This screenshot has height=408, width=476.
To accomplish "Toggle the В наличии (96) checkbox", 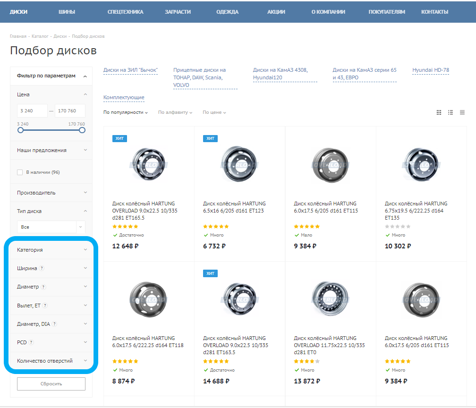I will point(20,172).
